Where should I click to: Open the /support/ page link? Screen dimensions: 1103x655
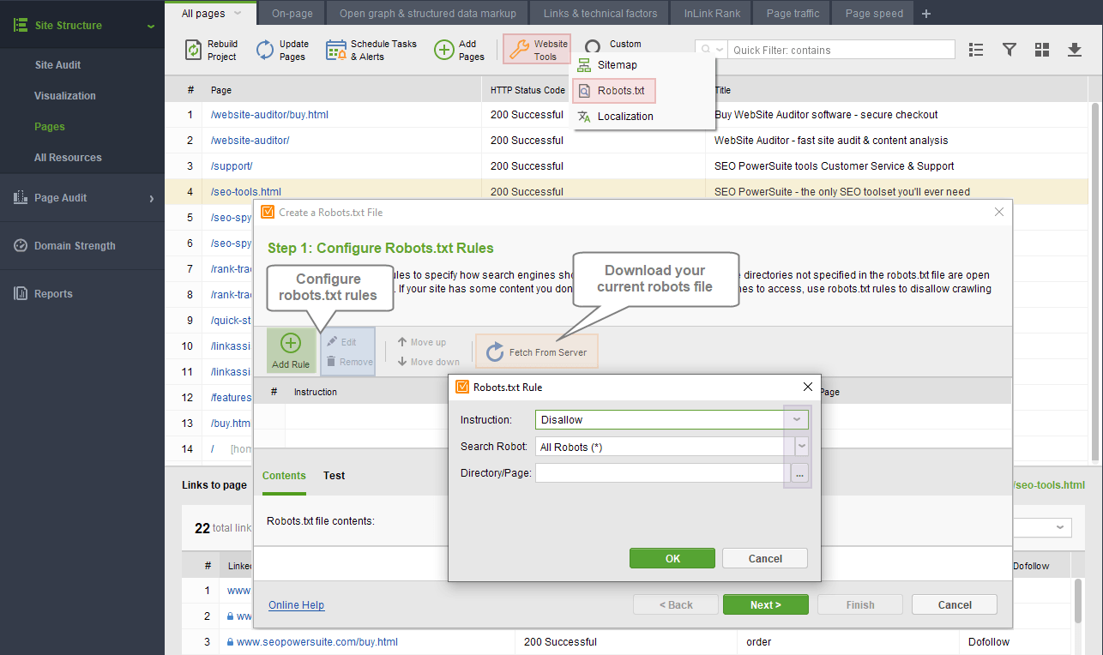click(x=232, y=166)
